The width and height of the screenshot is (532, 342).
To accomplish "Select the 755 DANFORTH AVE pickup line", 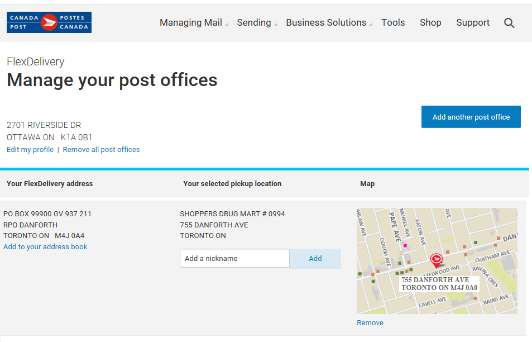I will click(x=214, y=225).
